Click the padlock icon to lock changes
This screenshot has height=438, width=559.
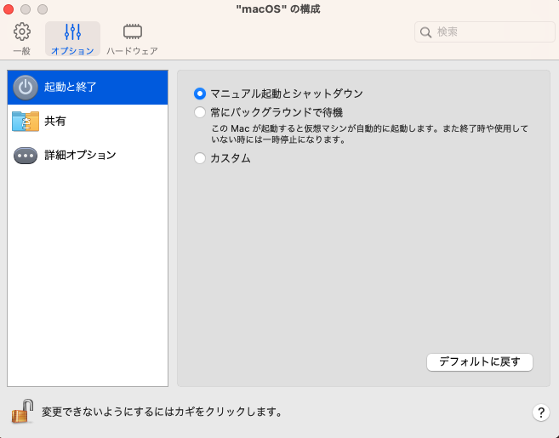click(22, 412)
